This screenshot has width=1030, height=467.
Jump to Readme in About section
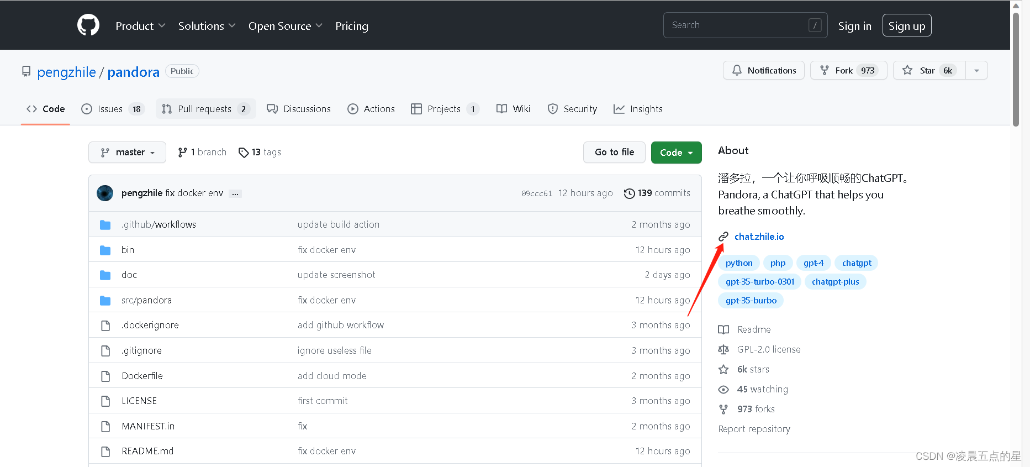point(744,329)
